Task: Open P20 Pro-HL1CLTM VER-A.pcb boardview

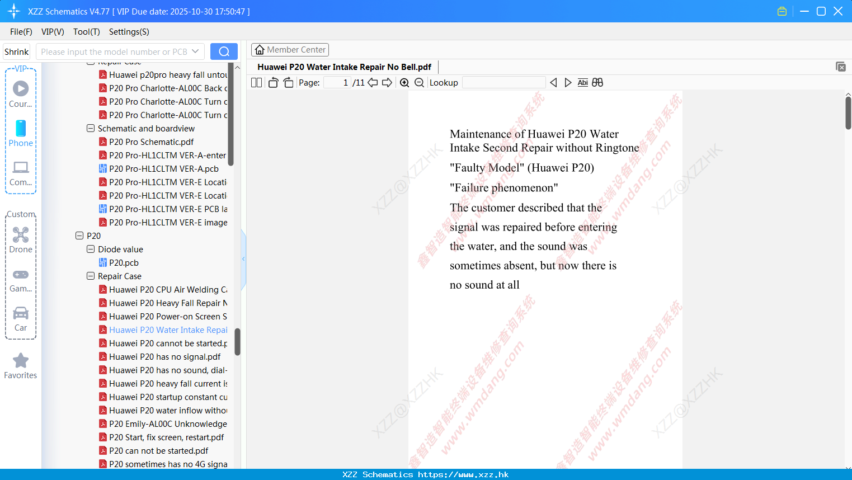Action: pyautogui.click(x=159, y=168)
